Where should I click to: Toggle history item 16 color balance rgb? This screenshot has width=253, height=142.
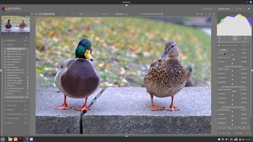[x=28, y=52]
